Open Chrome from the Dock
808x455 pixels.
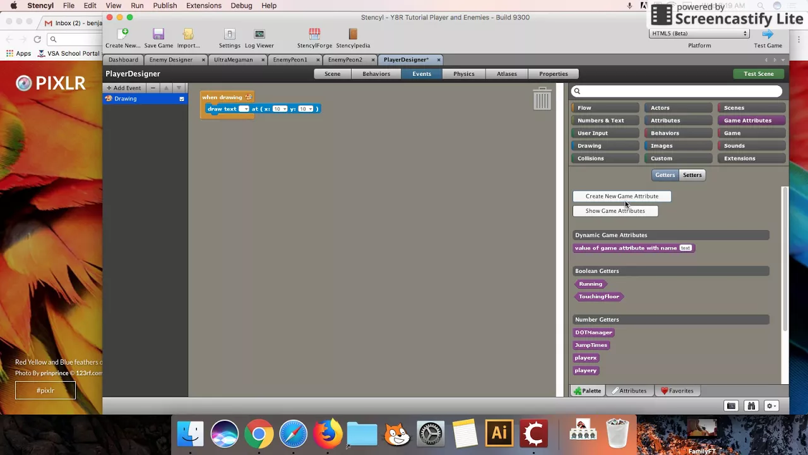point(259,434)
